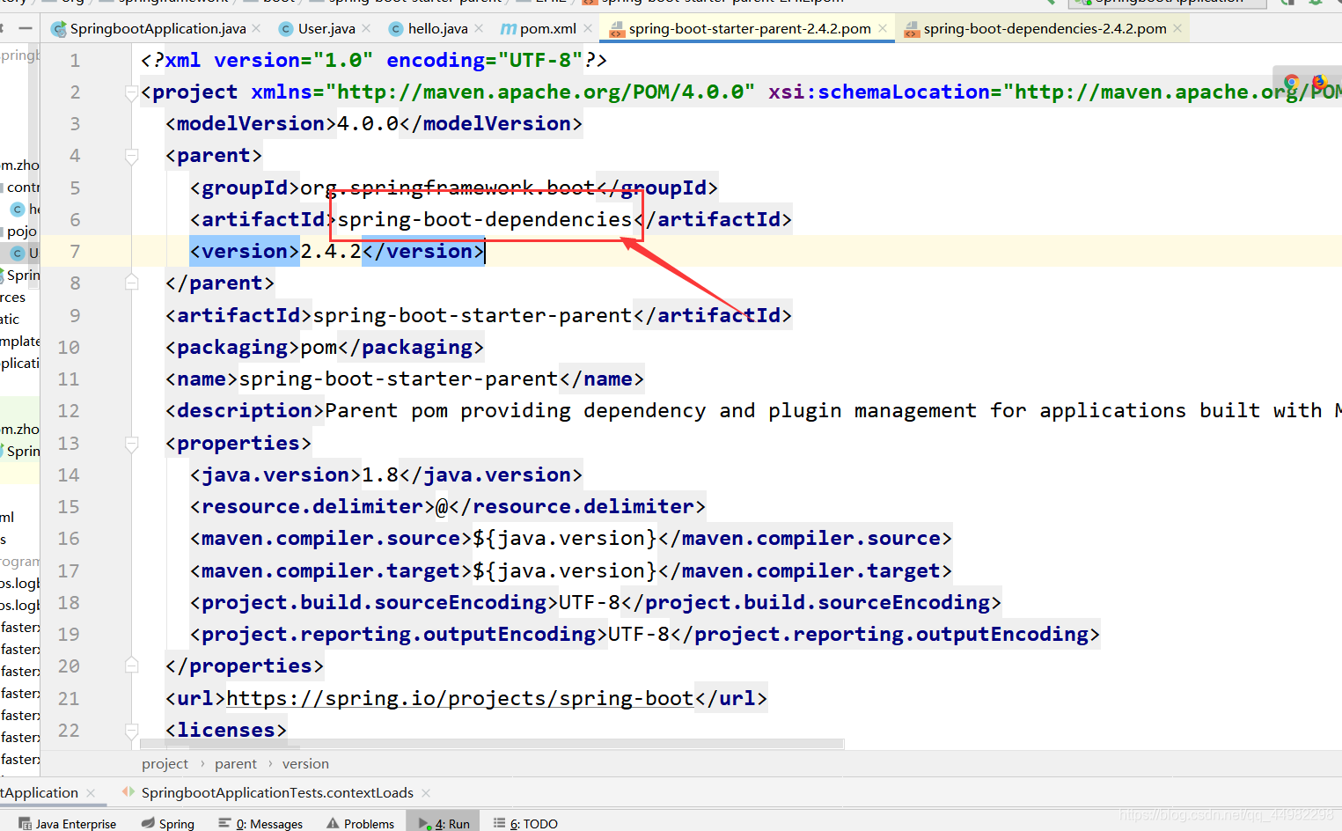Screen dimensions: 1342x831
Task: Click org.springframework.boot groupId value
Action: (448, 188)
